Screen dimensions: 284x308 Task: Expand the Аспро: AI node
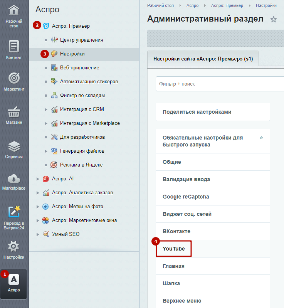[x=38, y=179]
